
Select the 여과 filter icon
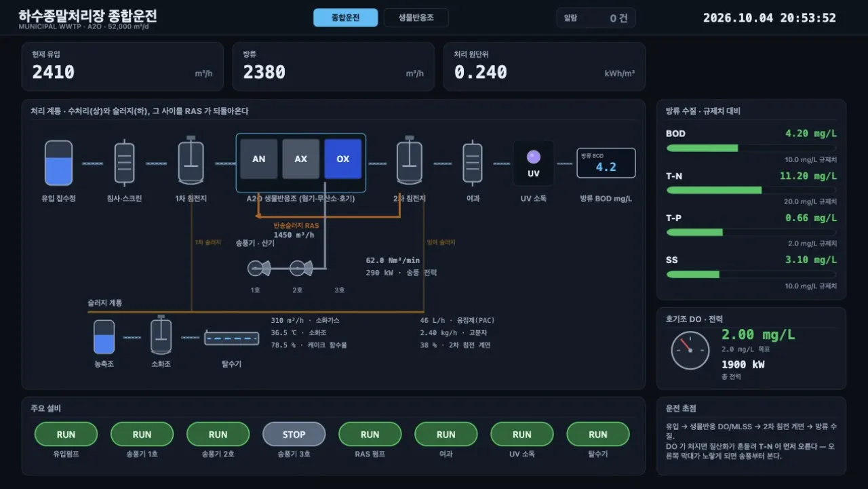[x=473, y=163]
